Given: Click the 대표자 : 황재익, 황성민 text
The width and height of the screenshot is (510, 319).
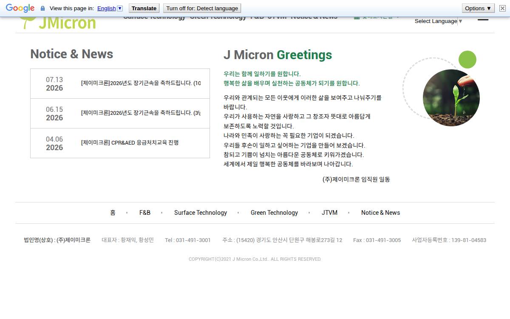Looking at the screenshot, I should [127, 240].
